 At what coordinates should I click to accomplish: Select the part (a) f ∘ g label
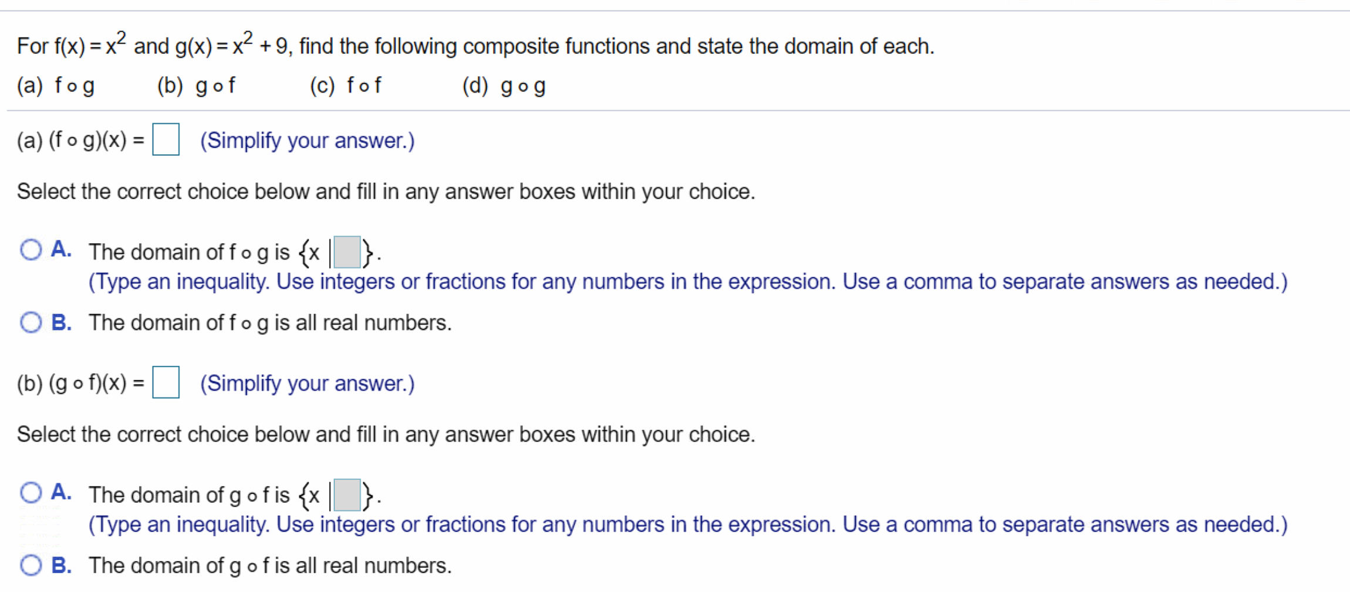point(56,86)
